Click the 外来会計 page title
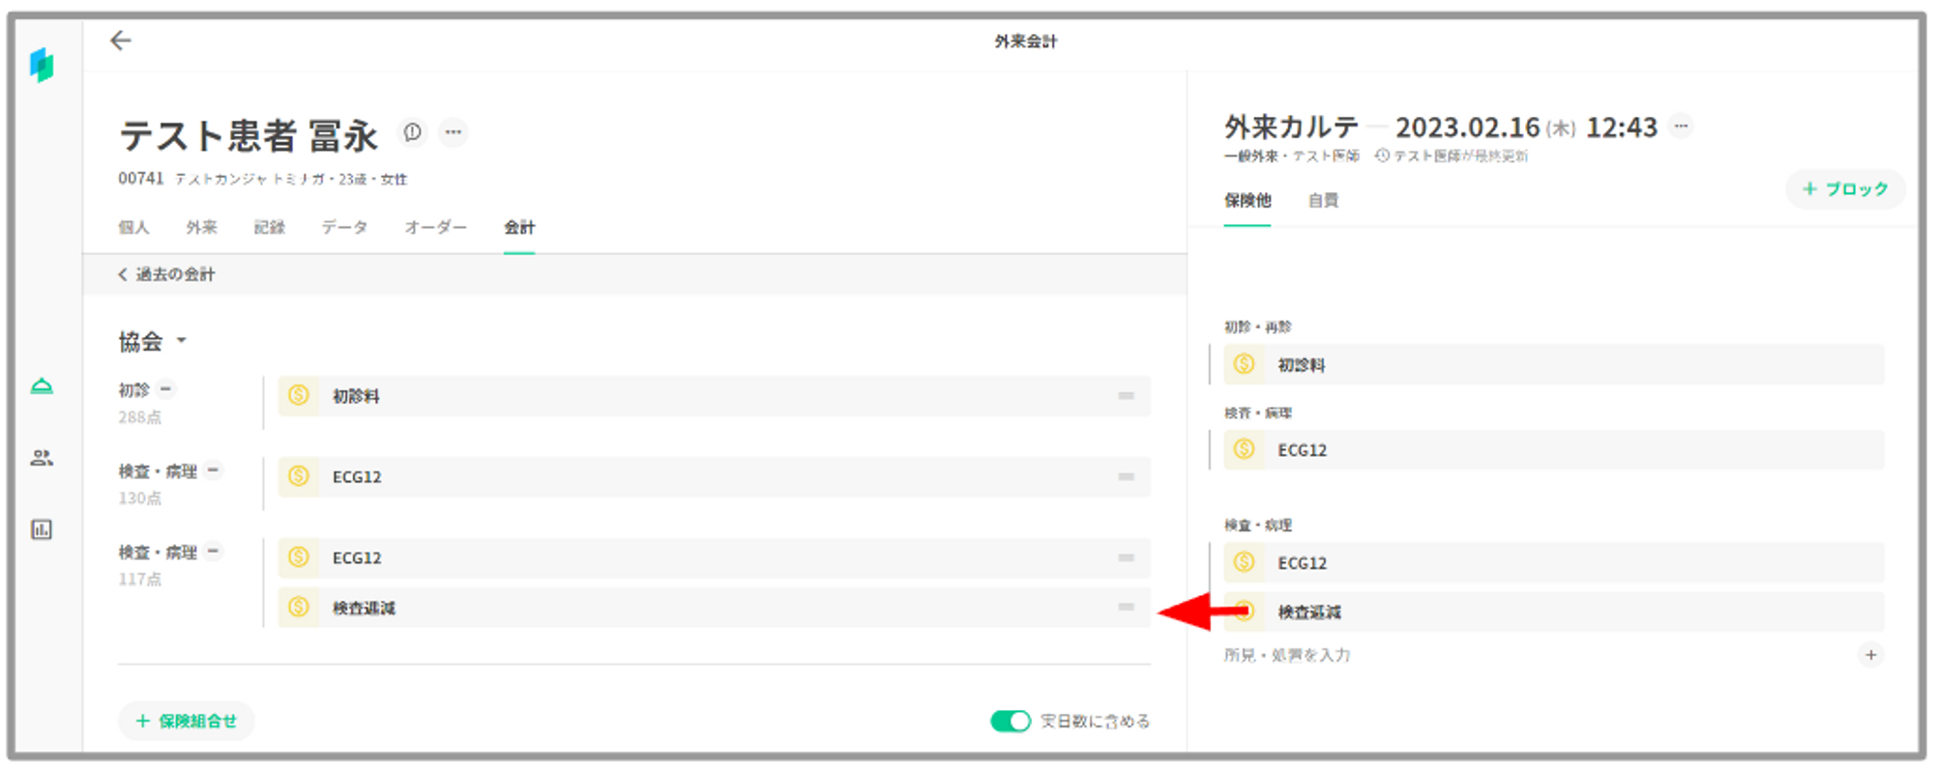Viewport: 1934px width, 768px height. tap(1026, 42)
